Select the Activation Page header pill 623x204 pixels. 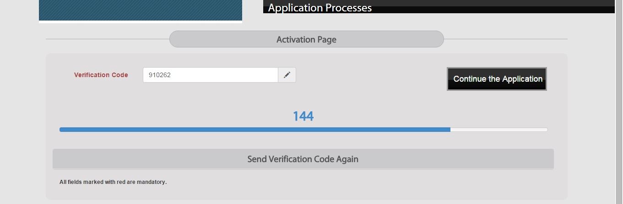(x=306, y=40)
